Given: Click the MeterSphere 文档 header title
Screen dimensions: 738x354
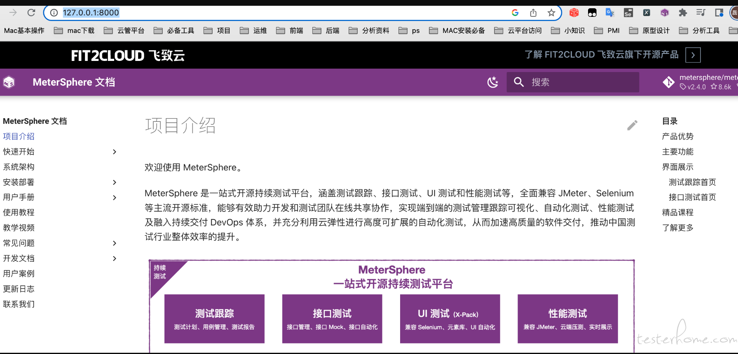Looking at the screenshot, I should click(x=74, y=82).
